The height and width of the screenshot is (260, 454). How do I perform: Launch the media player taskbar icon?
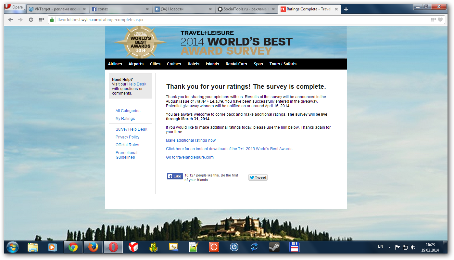pyautogui.click(x=53, y=247)
